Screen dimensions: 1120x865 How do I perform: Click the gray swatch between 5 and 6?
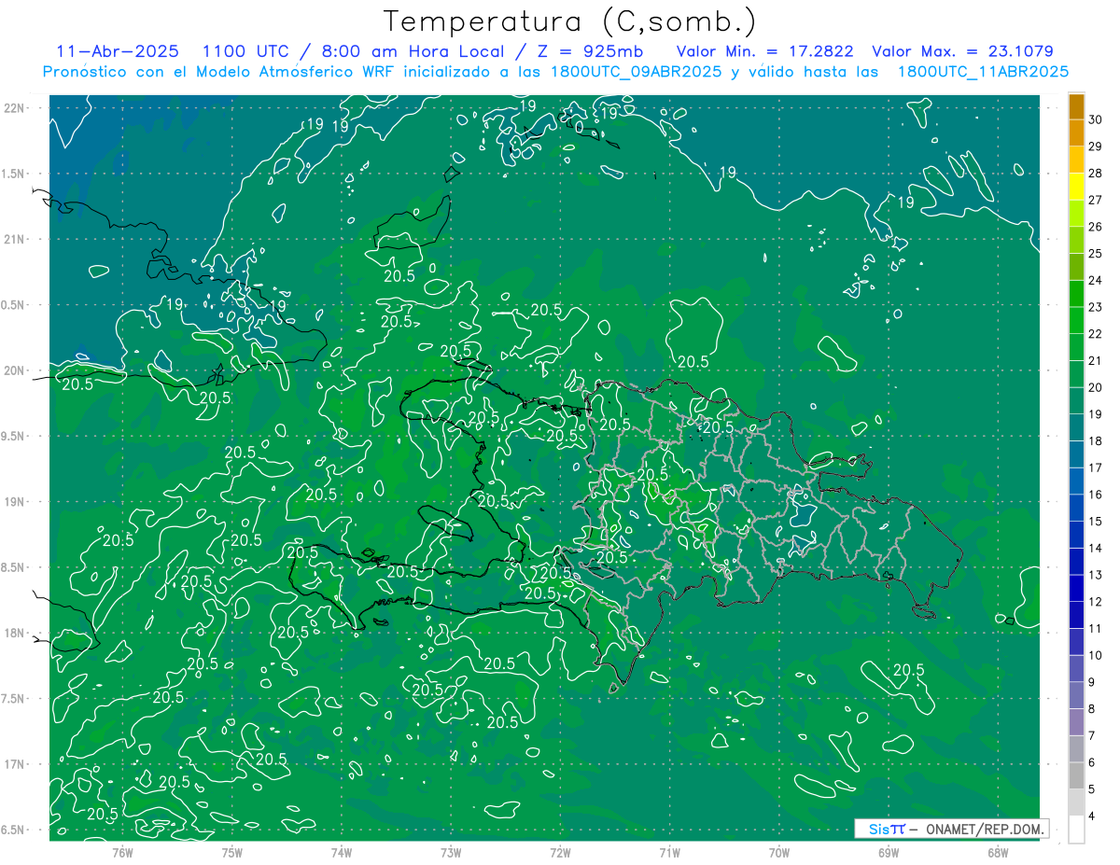point(1076,776)
